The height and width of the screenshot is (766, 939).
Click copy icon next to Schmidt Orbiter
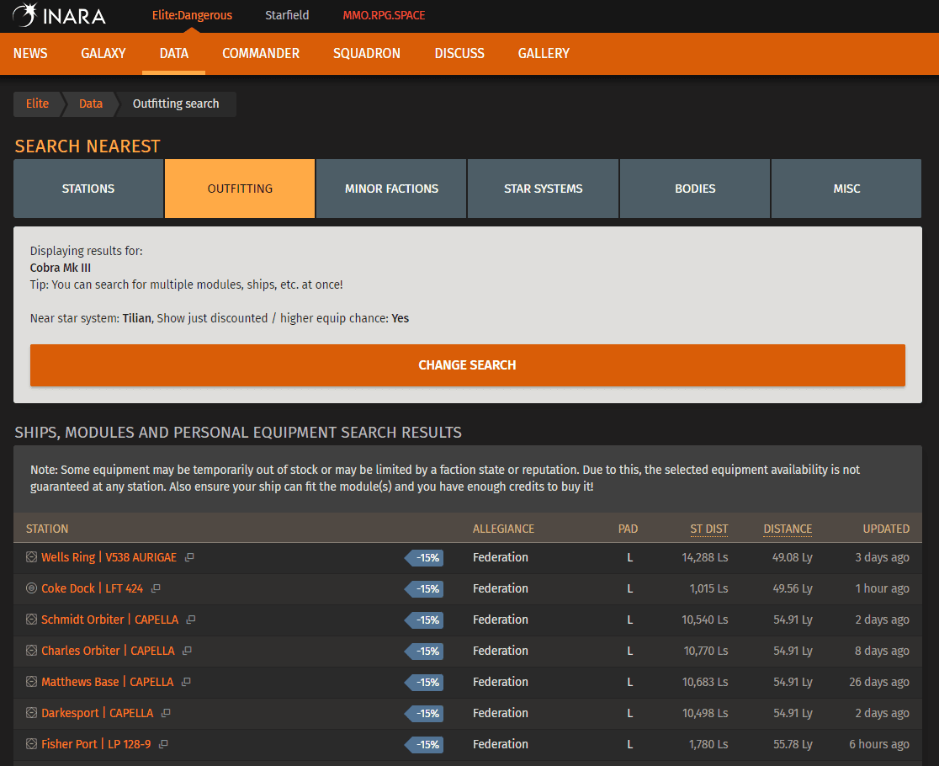(191, 620)
